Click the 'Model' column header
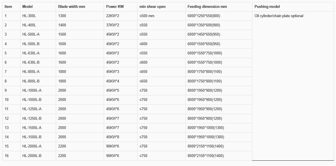Screen dimensions: 336x166 (27, 6)
